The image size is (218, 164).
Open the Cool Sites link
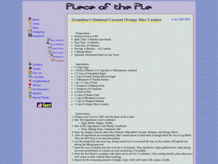coord(38,77)
